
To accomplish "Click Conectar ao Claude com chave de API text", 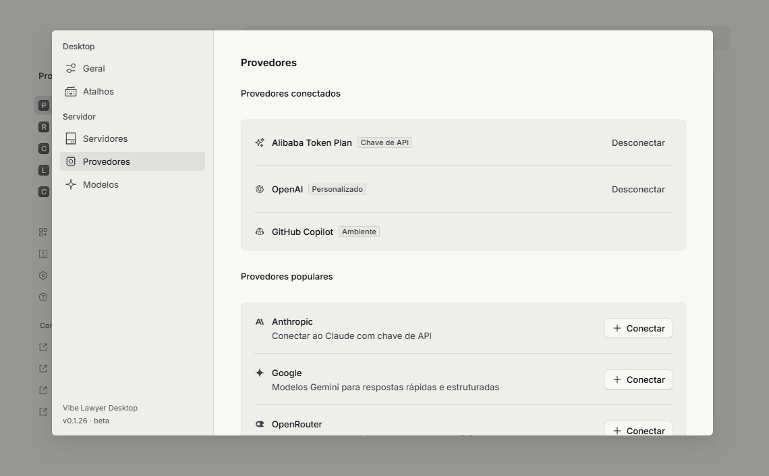I will [x=351, y=336].
